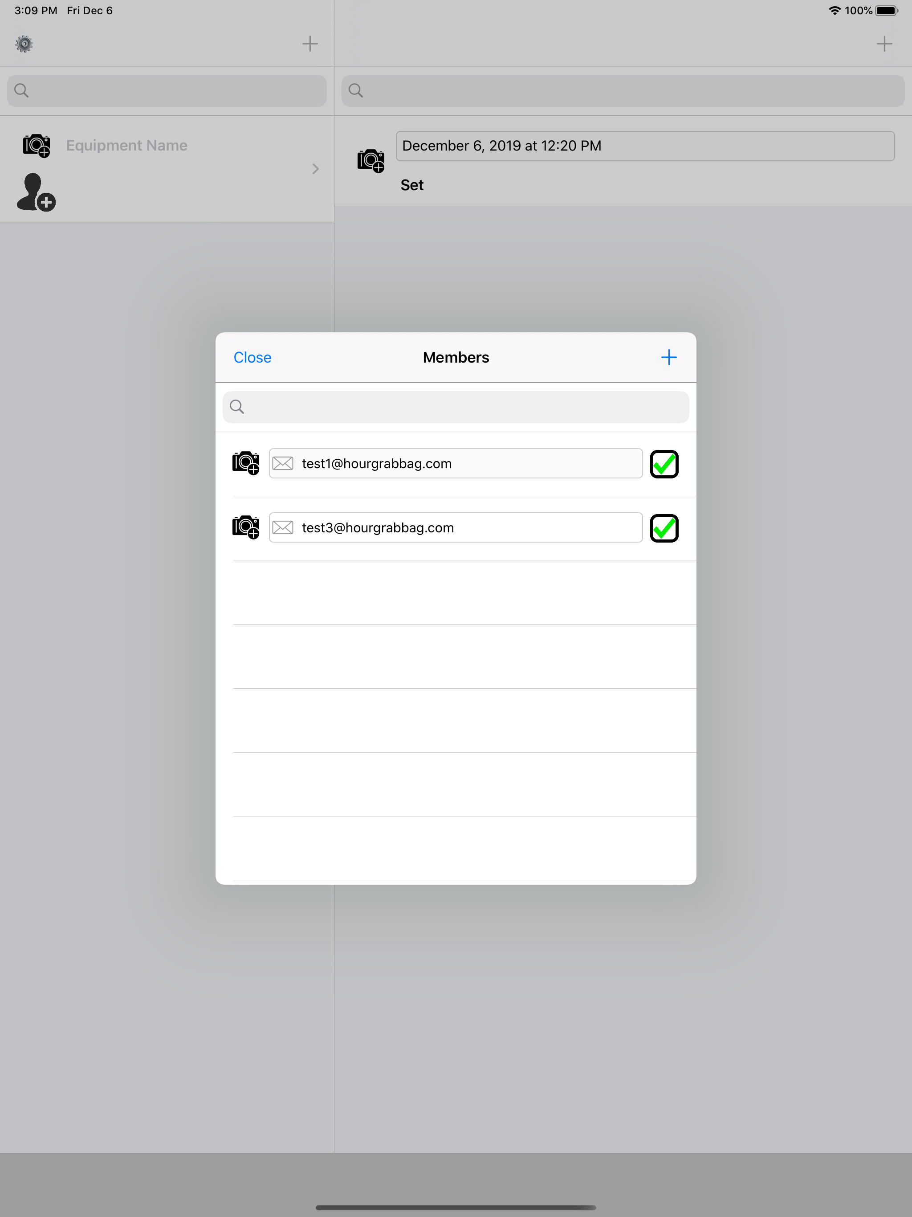The image size is (912, 1217).
Task: Uncheck the test3@hourgrabbag.com checkbox
Action: coord(664,529)
